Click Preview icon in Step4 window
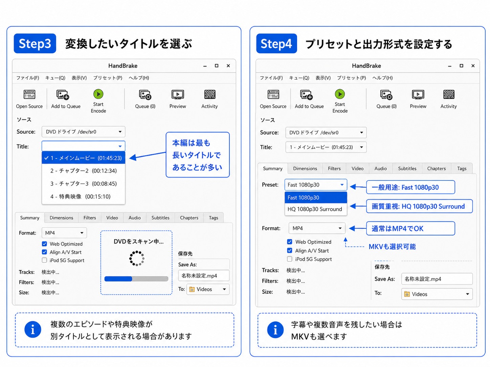490x367 pixels. tap(418, 95)
